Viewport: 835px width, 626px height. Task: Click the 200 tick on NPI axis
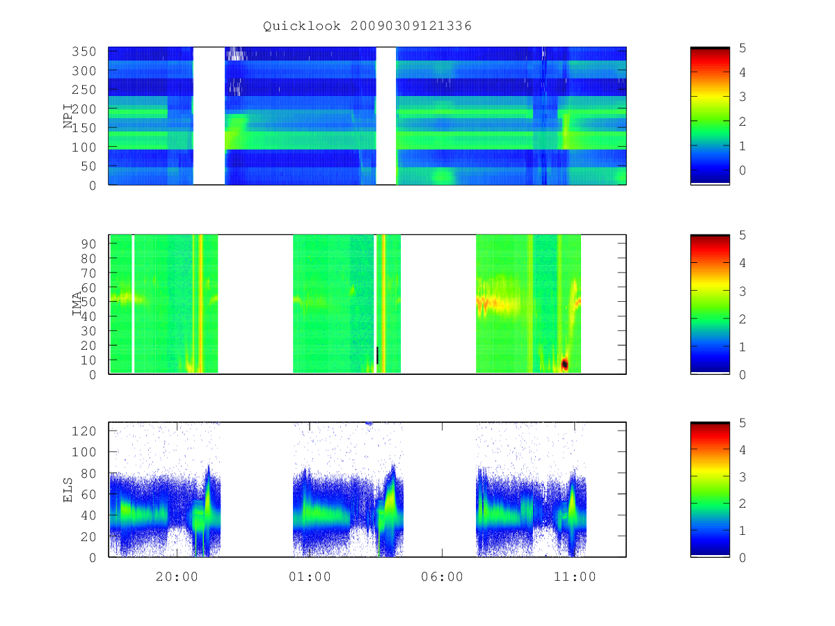coord(86,109)
